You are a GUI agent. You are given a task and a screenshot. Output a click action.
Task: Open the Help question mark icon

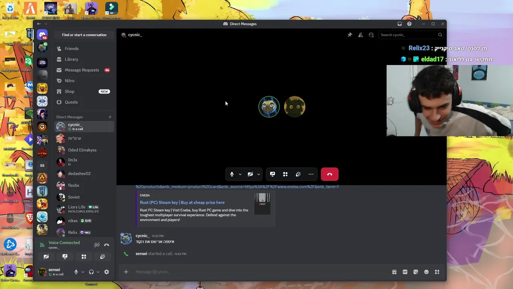tap(409, 24)
